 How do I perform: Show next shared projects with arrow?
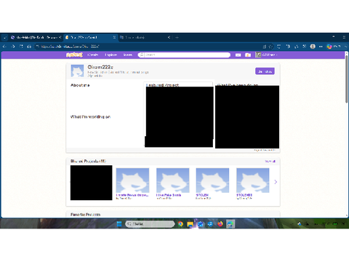click(276, 182)
